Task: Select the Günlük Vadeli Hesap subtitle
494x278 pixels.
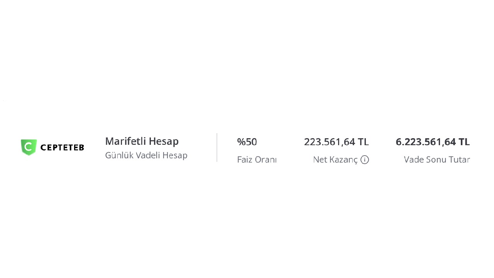Action: (x=146, y=155)
